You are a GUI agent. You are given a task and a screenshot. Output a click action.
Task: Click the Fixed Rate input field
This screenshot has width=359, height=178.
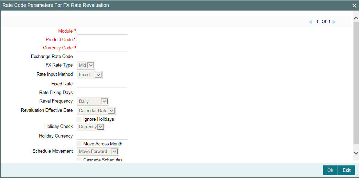pyautogui.click(x=102, y=84)
